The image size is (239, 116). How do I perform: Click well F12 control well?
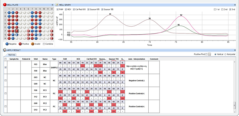pyautogui.click(x=51, y=31)
